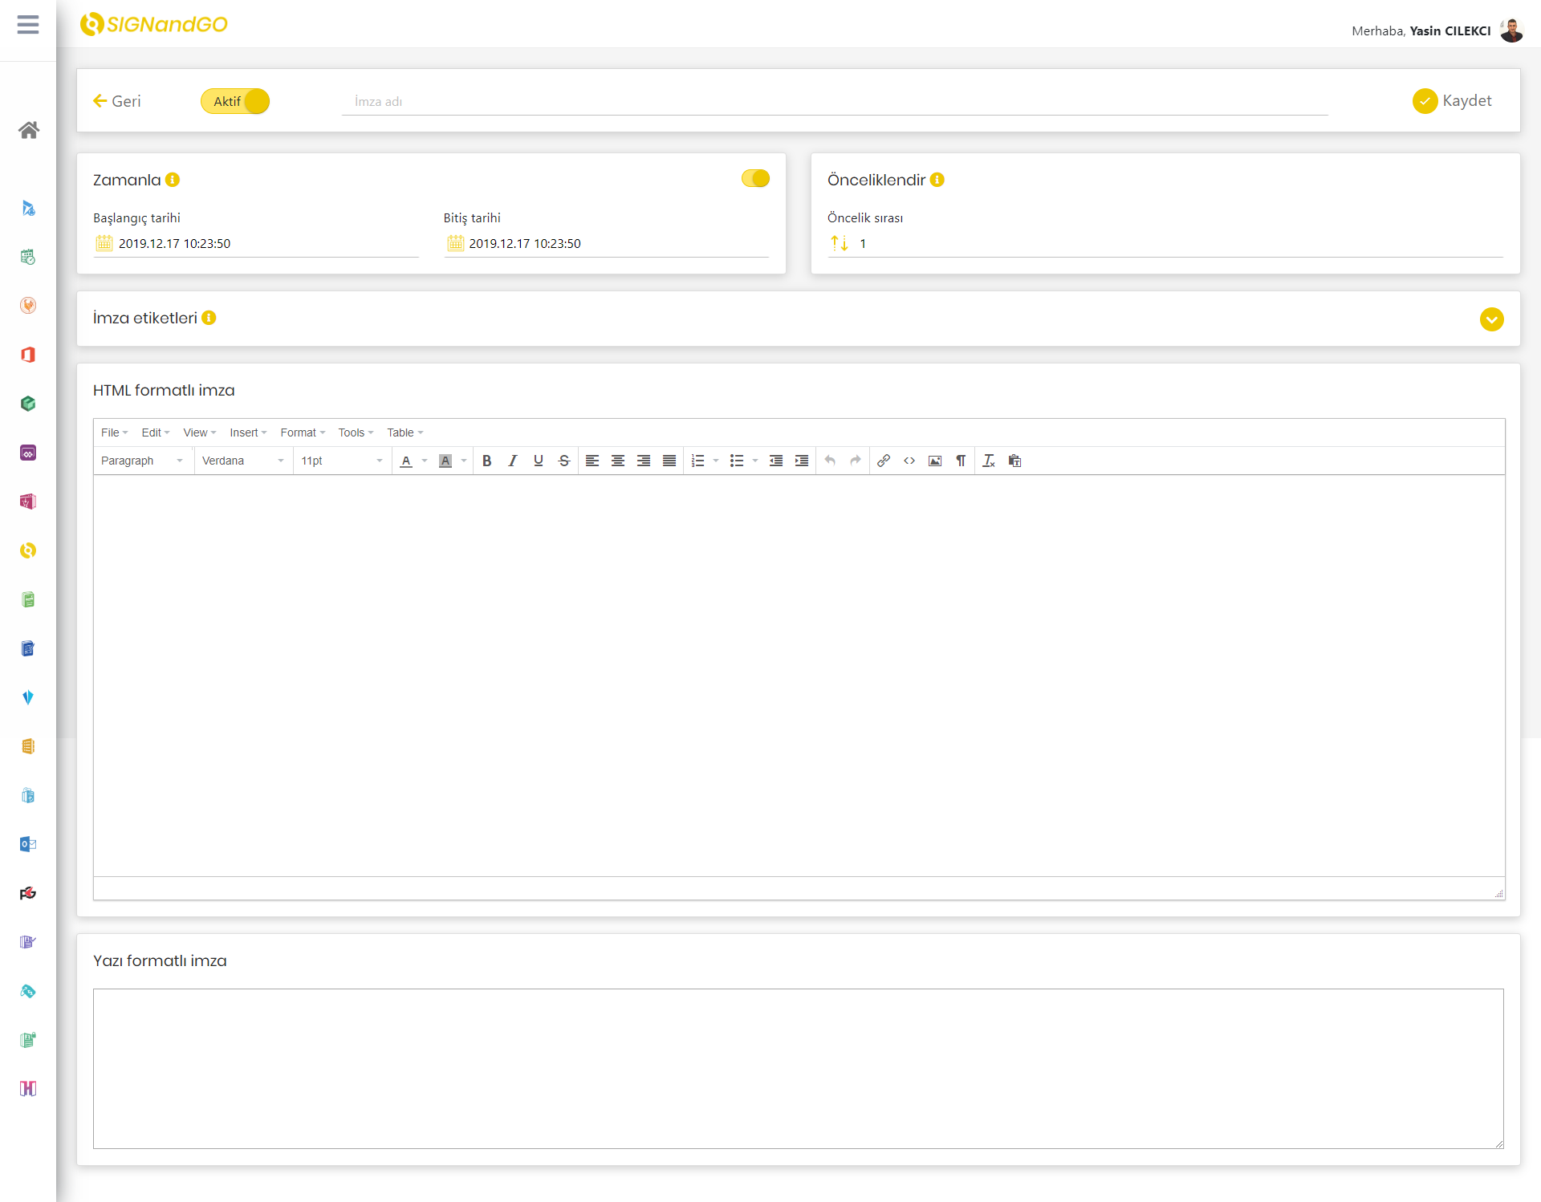Insert an image in the HTML signature editor
The height and width of the screenshot is (1202, 1541).
935,461
